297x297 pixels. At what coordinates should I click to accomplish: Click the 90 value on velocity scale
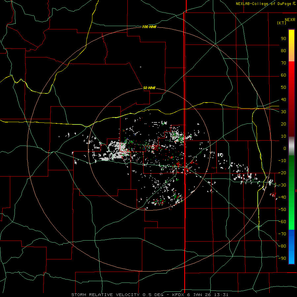pos(283,39)
